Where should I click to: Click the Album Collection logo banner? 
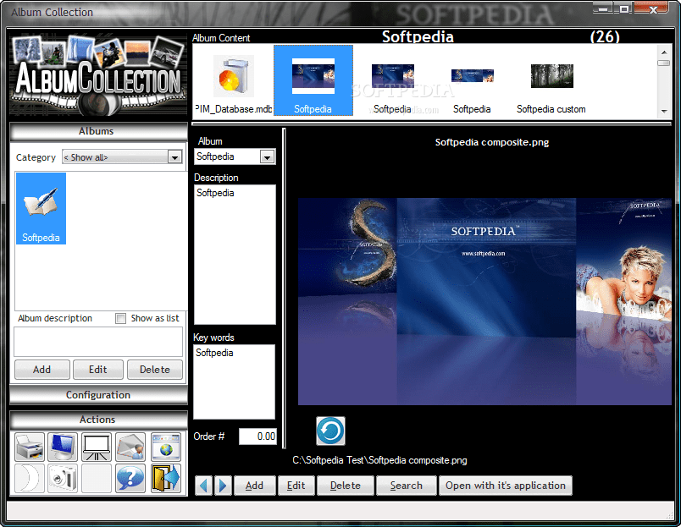click(98, 76)
